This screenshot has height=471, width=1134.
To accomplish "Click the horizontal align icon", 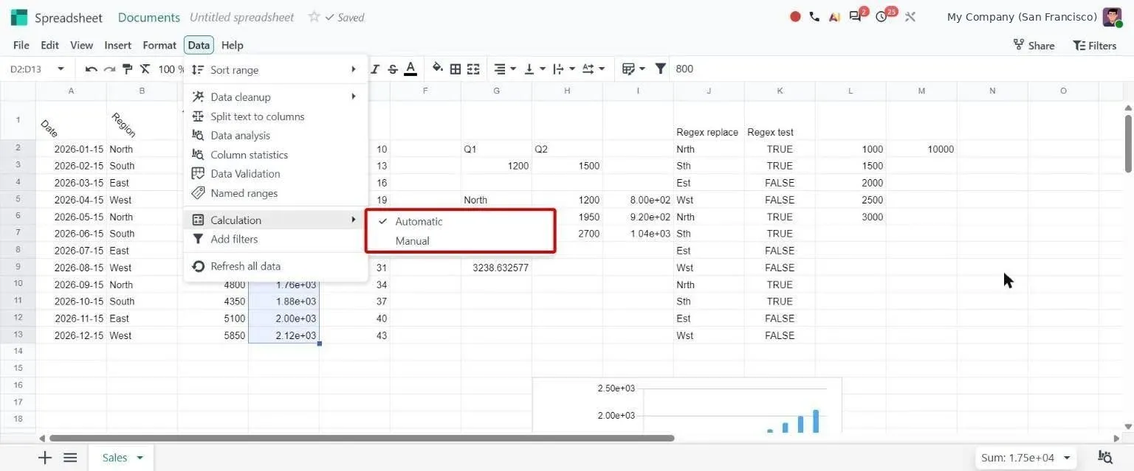I will pos(500,69).
